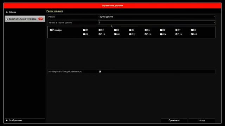Screen dimensions: 225x126
Task: Uncheck camera D4 checkbox
Action: point(130,30)
